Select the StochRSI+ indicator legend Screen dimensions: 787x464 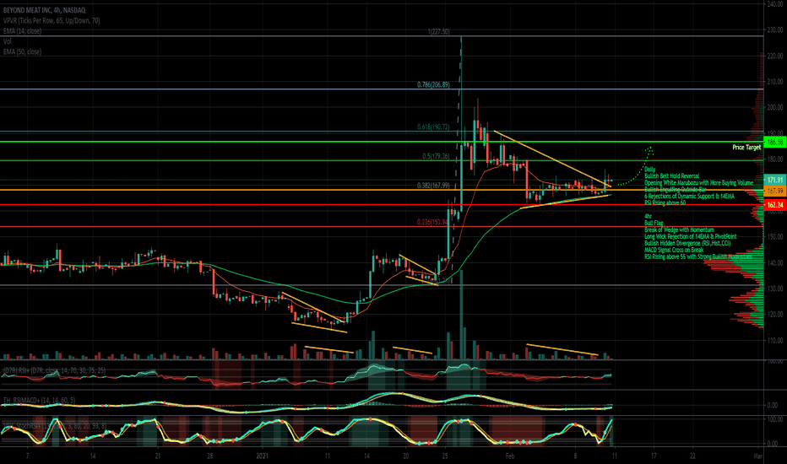(x=54, y=426)
